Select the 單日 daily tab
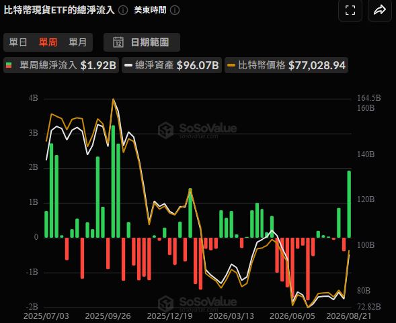This screenshot has width=396, height=323. (x=18, y=42)
